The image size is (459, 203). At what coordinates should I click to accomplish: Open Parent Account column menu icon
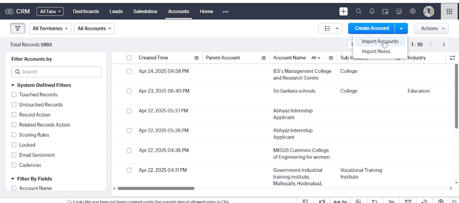click(x=264, y=58)
